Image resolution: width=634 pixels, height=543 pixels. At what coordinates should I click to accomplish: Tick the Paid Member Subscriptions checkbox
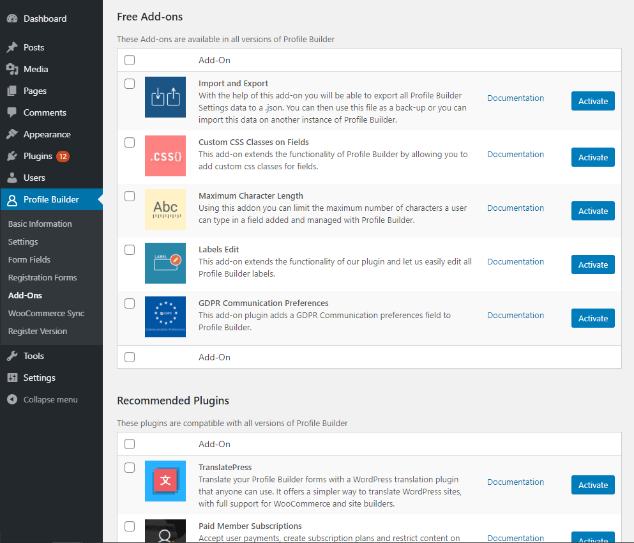pos(130,526)
